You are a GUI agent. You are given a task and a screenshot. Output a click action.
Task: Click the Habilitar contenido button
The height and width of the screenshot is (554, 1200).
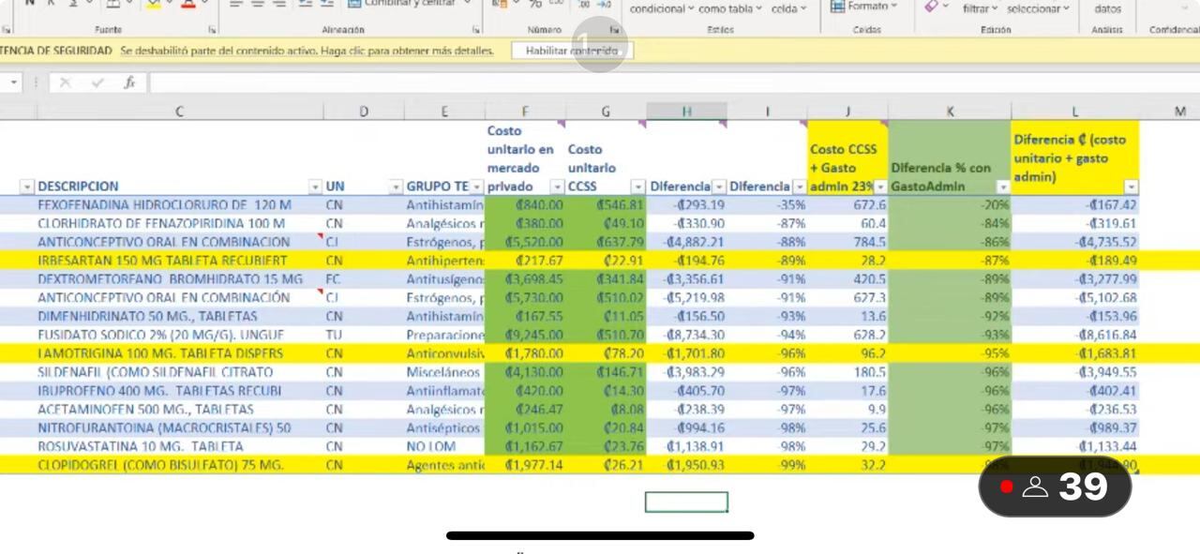(x=572, y=51)
